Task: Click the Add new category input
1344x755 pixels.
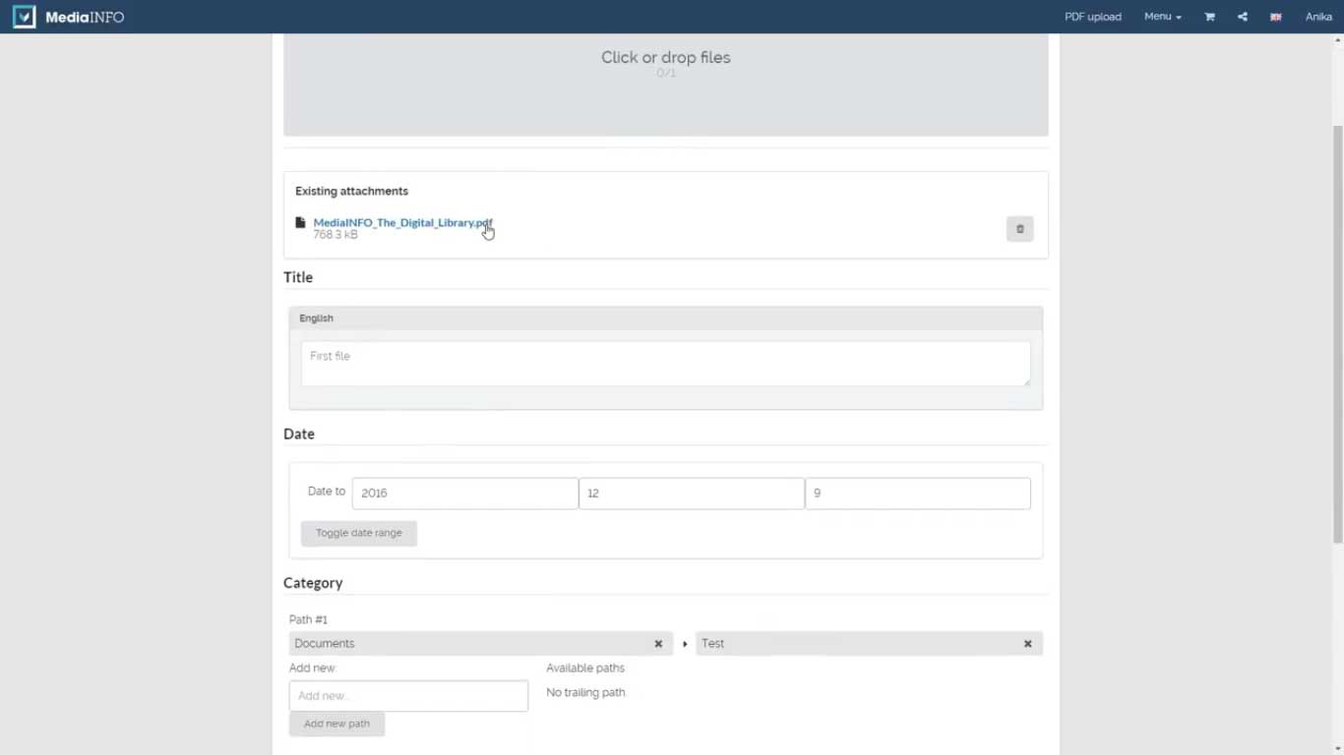Action: (x=408, y=696)
